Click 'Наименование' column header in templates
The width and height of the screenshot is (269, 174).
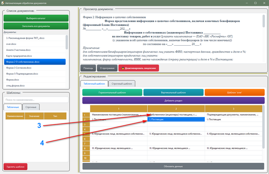pyautogui.click(x=15, y=116)
